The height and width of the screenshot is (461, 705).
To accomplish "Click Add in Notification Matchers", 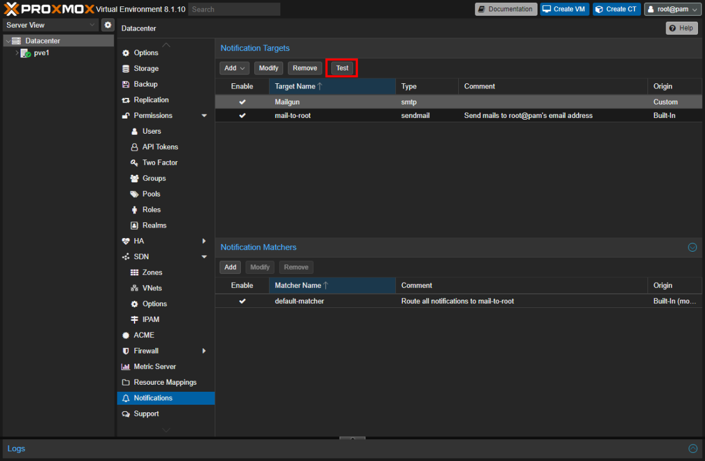I will (230, 267).
